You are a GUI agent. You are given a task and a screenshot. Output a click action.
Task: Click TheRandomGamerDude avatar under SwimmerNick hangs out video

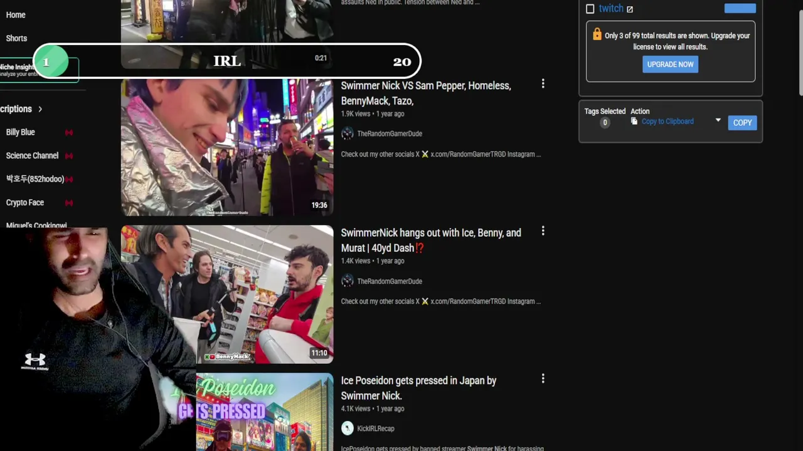click(348, 281)
